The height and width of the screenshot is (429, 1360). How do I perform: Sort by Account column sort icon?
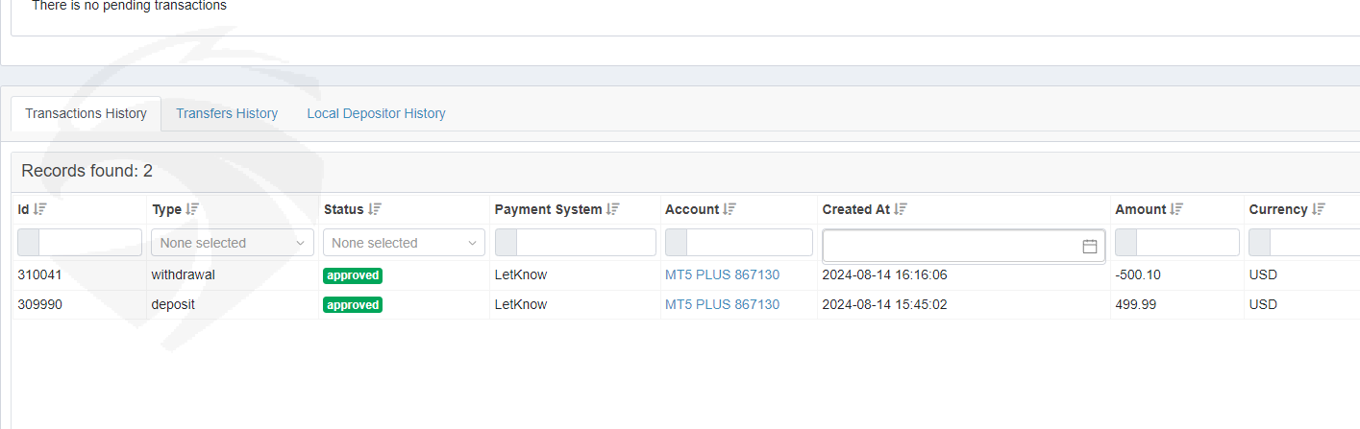pyautogui.click(x=729, y=209)
